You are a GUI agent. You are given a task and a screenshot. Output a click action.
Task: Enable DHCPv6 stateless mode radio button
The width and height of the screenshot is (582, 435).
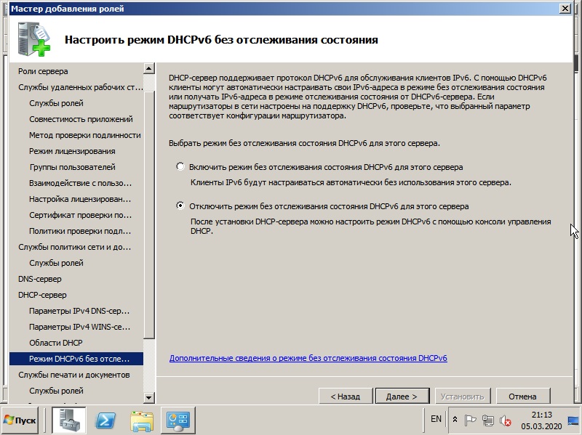pos(180,167)
